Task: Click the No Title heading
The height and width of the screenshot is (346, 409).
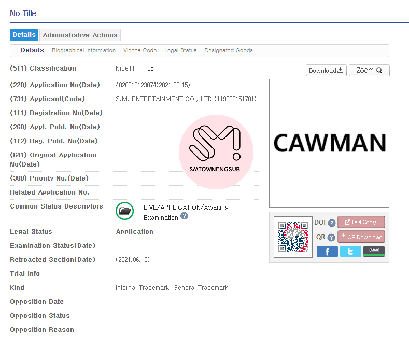Action: click(x=23, y=13)
